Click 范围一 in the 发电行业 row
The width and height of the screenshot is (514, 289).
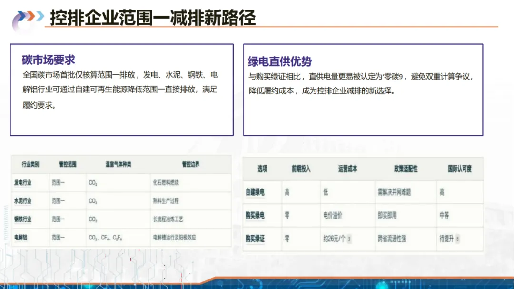(58, 183)
